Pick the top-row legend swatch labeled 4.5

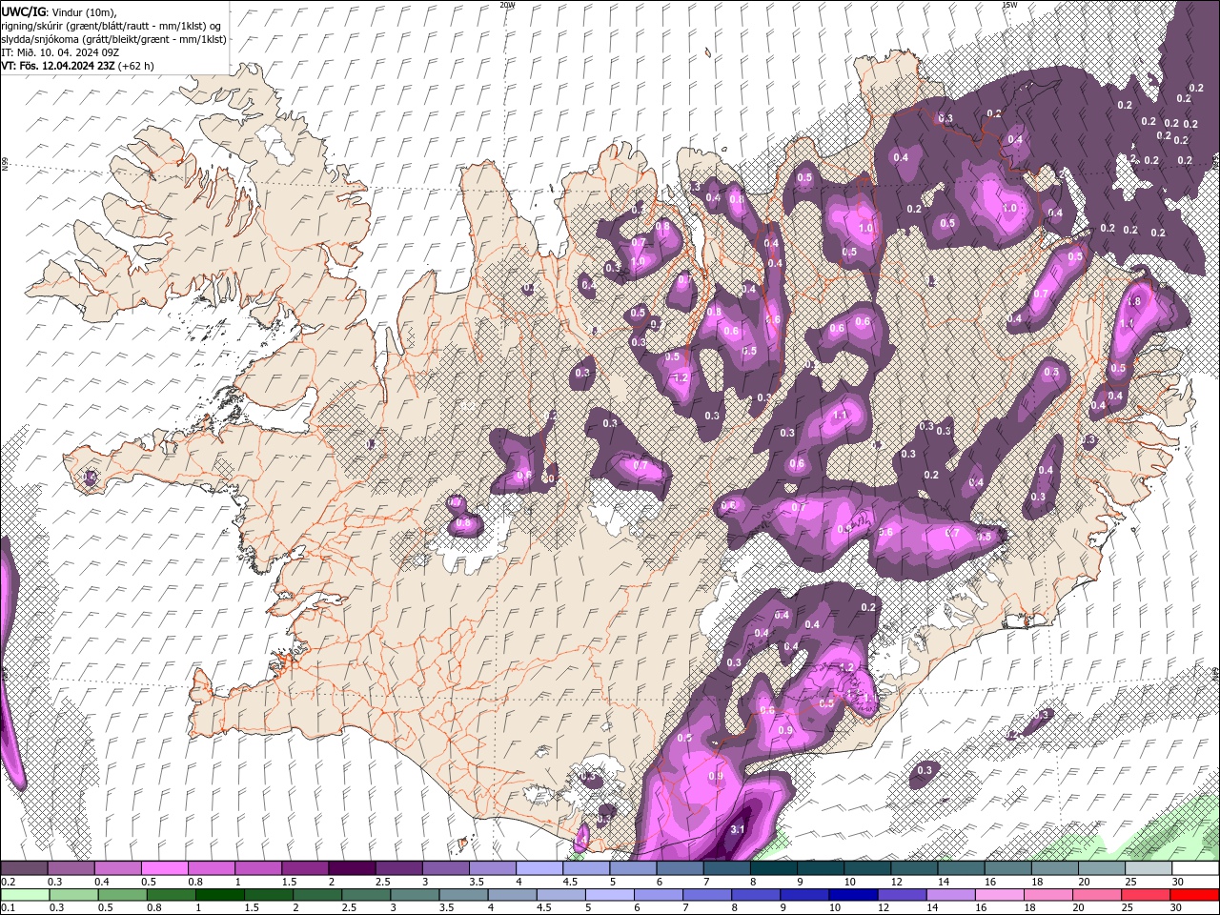[x=586, y=868]
